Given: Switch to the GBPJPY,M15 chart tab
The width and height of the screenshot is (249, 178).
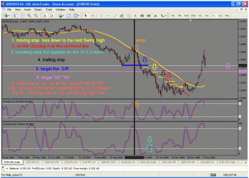Looking at the screenshot, I should (x=108, y=162).
